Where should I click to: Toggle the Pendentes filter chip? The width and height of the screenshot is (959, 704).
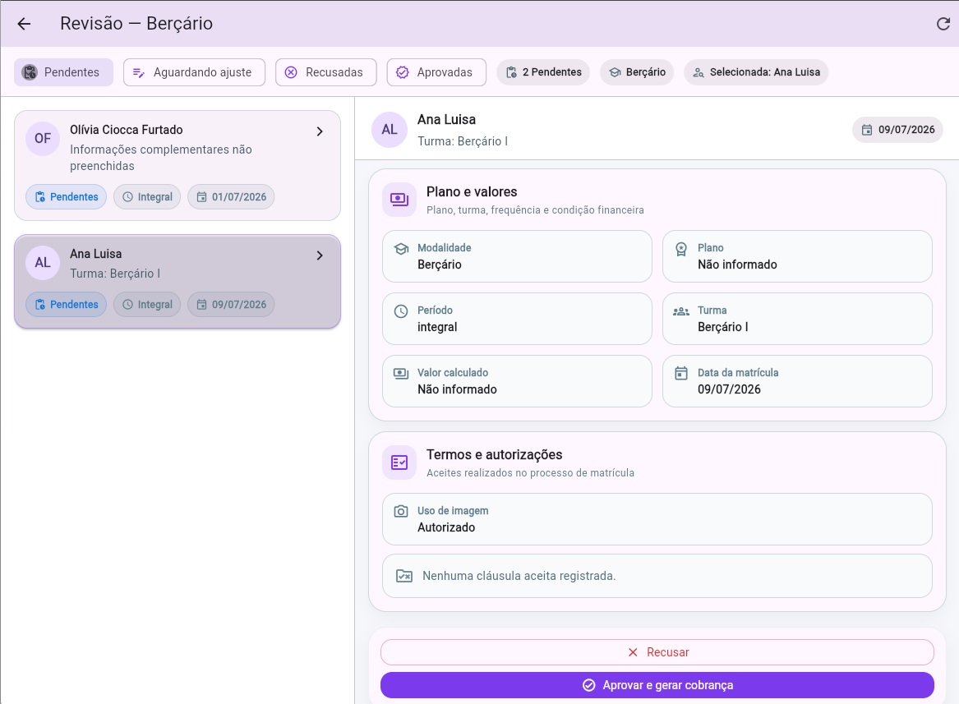point(63,72)
